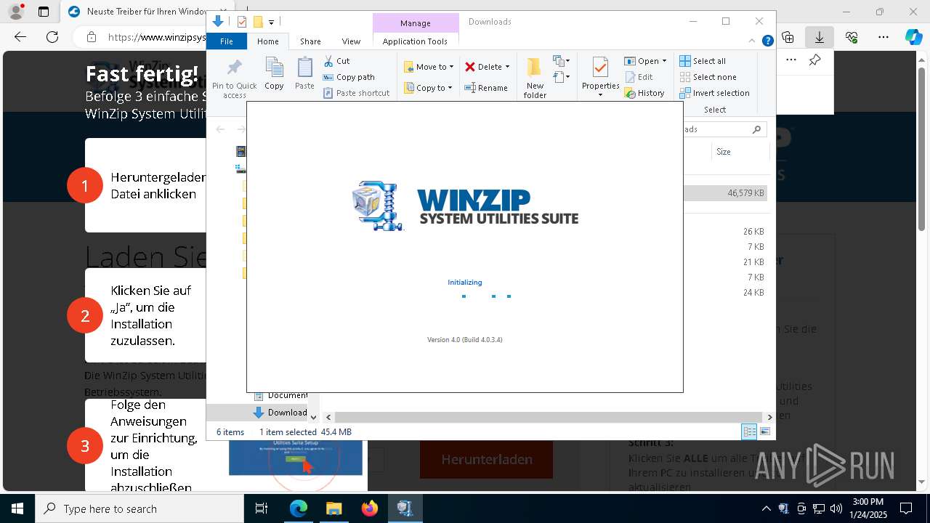The height and width of the screenshot is (523, 930).
Task: Select Documents in the navigation pane
Action: pos(280,395)
